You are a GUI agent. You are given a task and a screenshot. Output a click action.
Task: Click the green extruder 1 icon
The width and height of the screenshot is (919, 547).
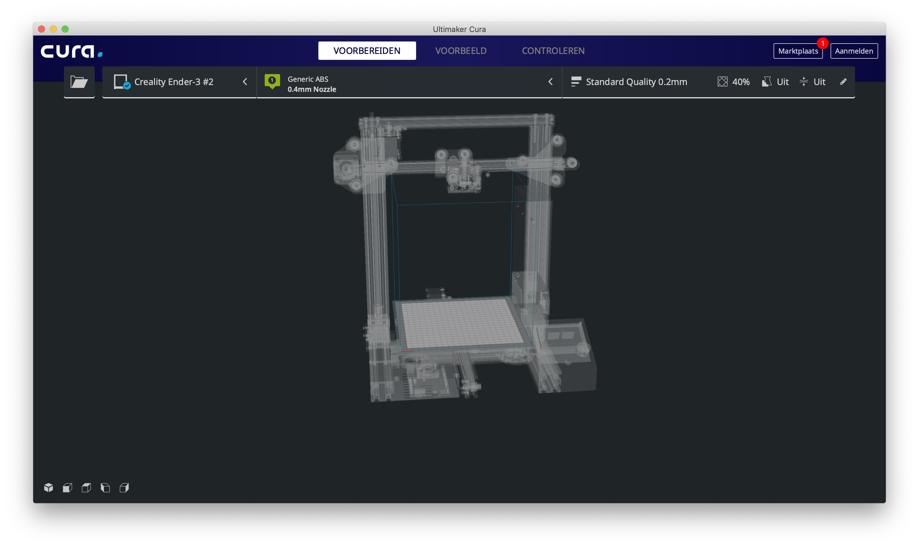point(272,81)
